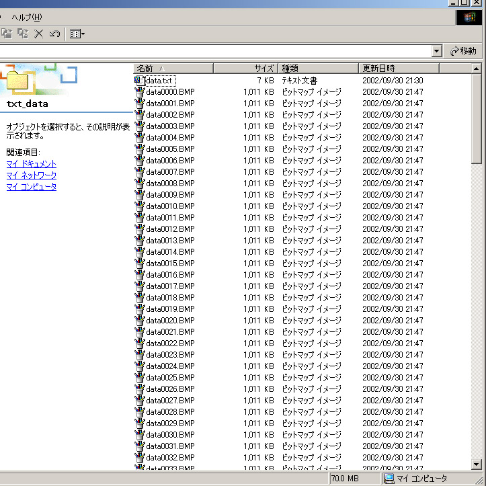The height and width of the screenshot is (486, 486).
Task: Select the data0013.BMP file icon
Action: [139, 241]
